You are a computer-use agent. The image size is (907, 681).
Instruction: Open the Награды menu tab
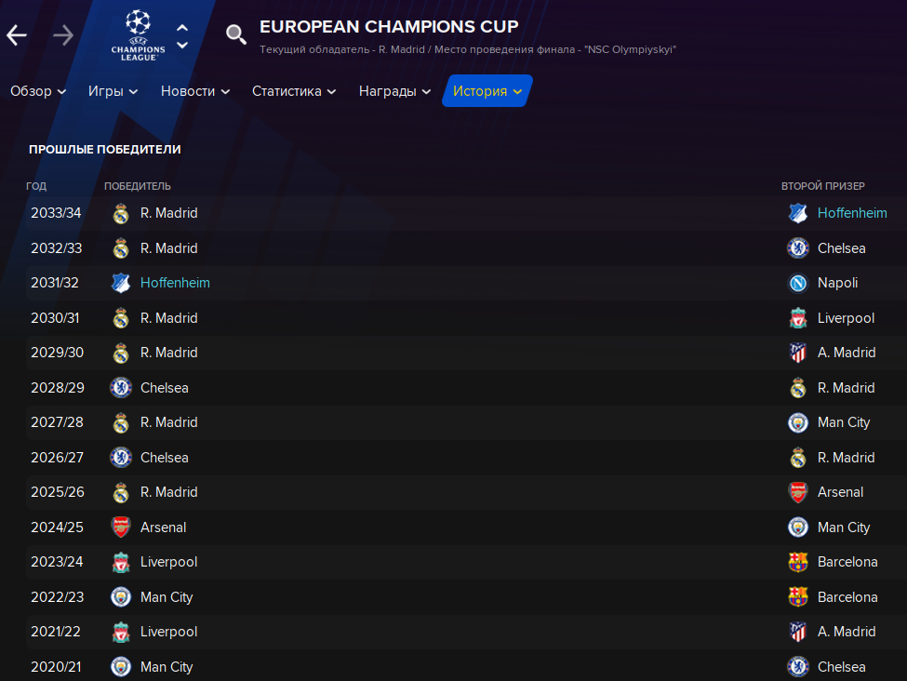tap(395, 91)
